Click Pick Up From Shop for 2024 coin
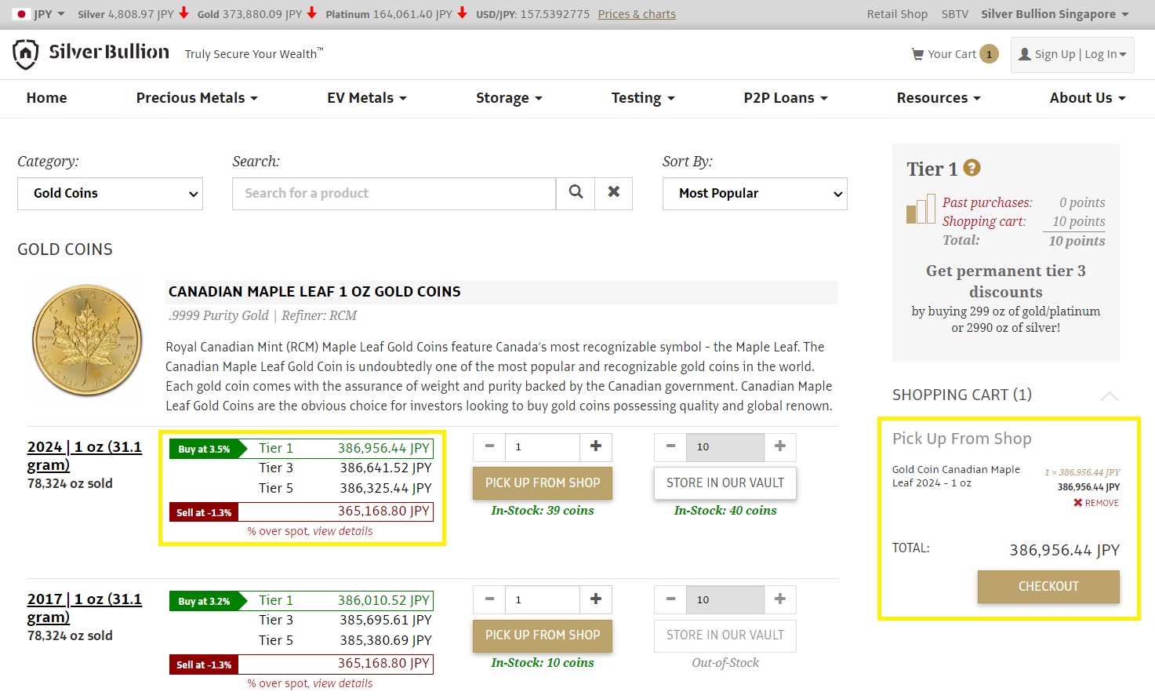The image size is (1155, 699). (543, 483)
